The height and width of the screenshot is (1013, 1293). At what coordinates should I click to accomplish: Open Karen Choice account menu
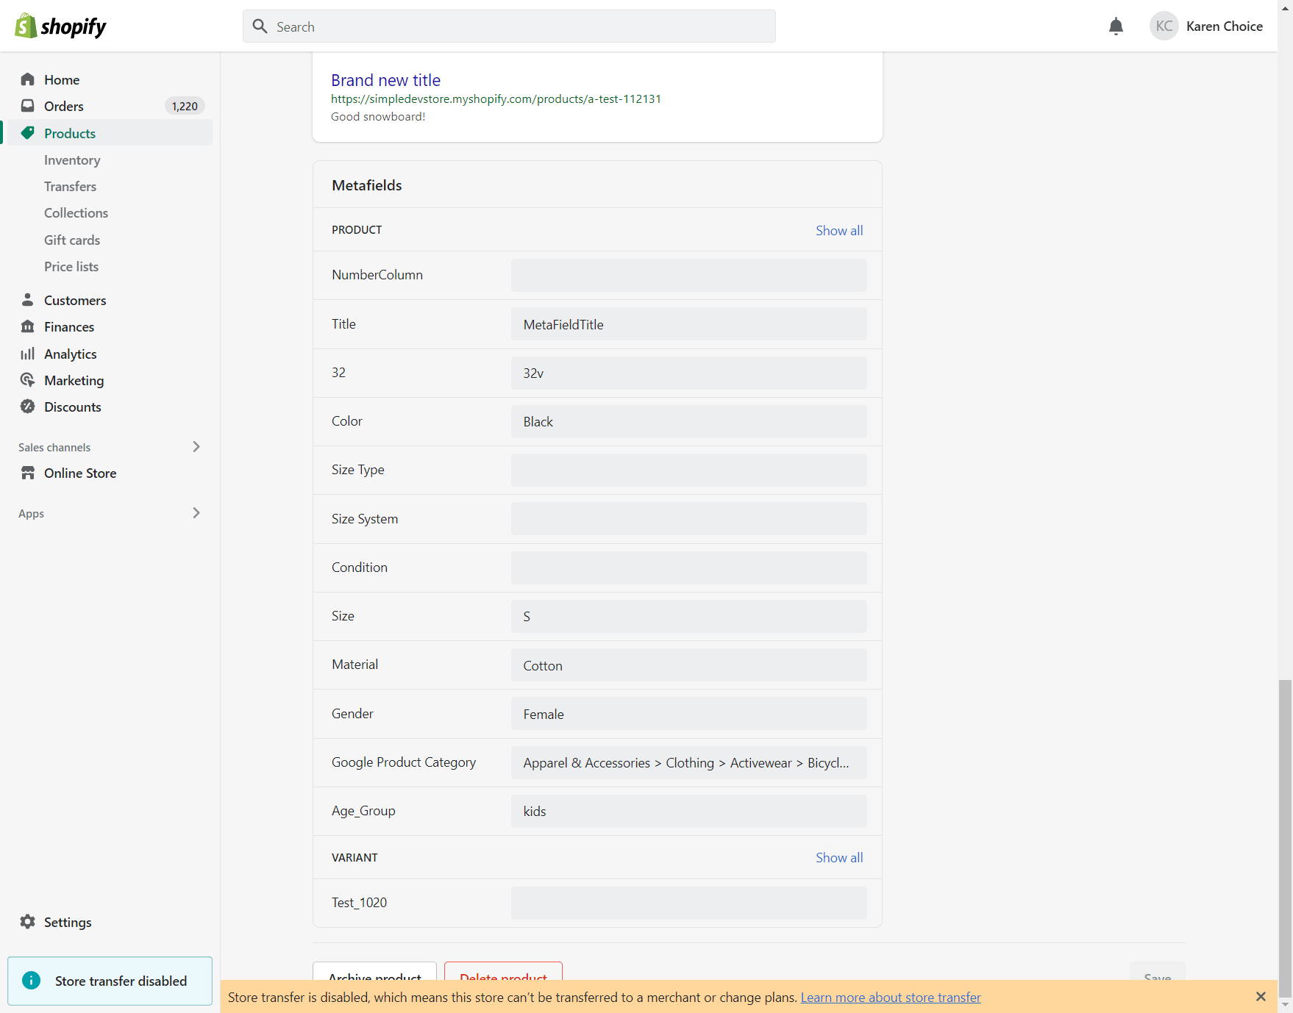coord(1206,26)
